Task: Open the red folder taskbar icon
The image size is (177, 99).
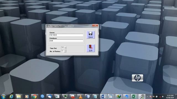Action: tap(73, 97)
